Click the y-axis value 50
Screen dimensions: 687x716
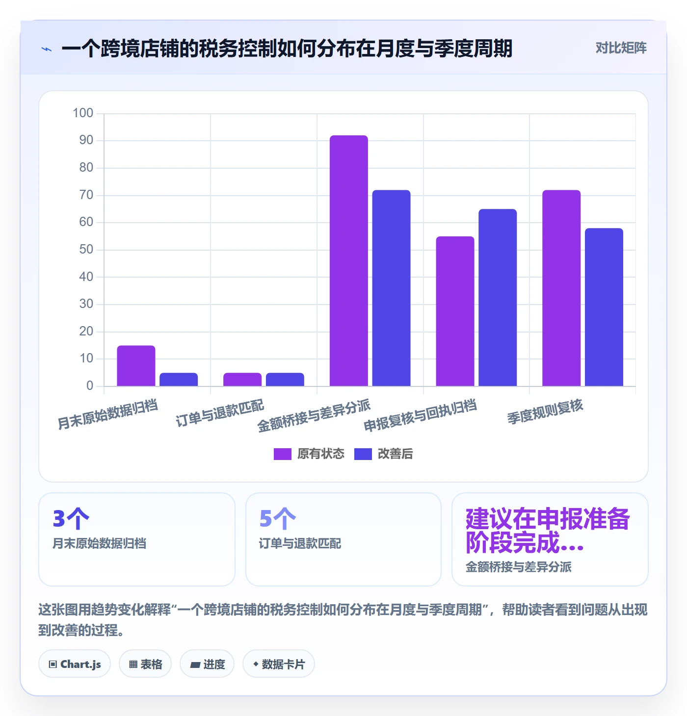pyautogui.click(x=86, y=250)
